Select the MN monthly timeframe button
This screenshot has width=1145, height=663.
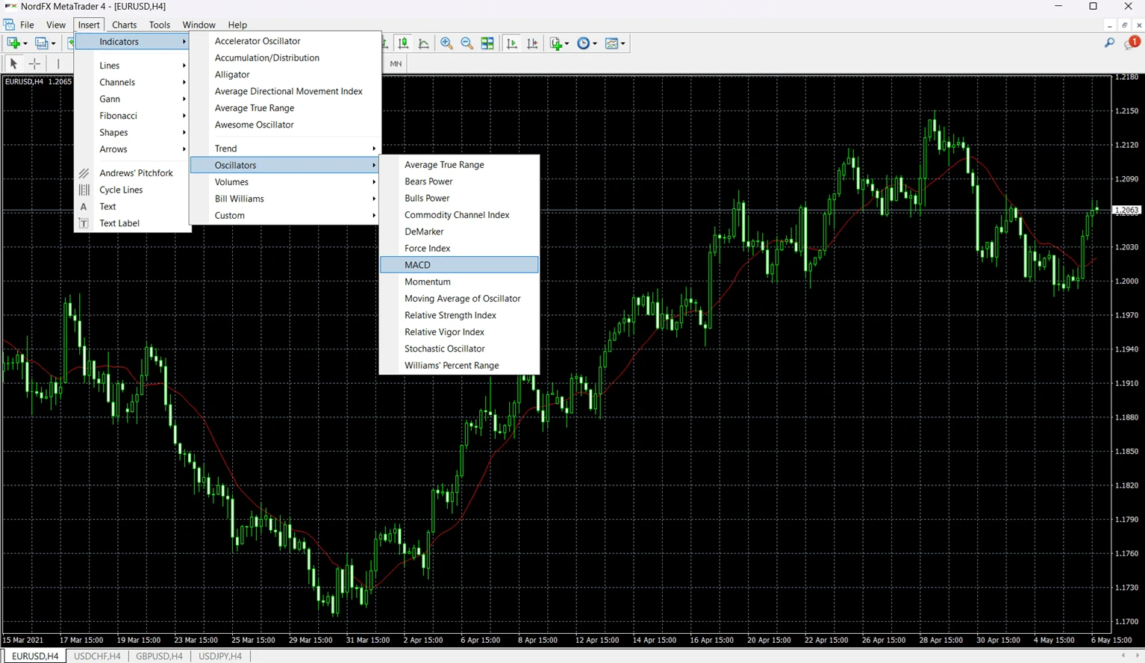[396, 63]
